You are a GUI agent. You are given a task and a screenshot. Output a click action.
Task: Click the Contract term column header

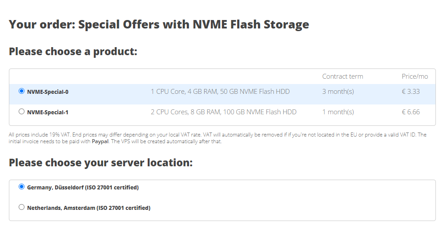click(342, 76)
